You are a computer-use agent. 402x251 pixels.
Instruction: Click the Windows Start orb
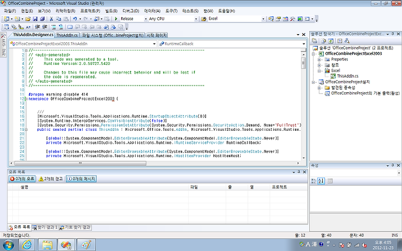pyautogui.click(x=8, y=245)
